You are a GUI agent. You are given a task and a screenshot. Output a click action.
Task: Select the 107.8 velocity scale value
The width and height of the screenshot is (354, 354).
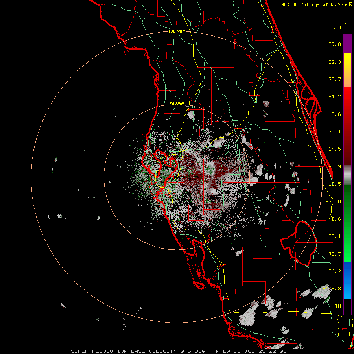[x=333, y=44]
